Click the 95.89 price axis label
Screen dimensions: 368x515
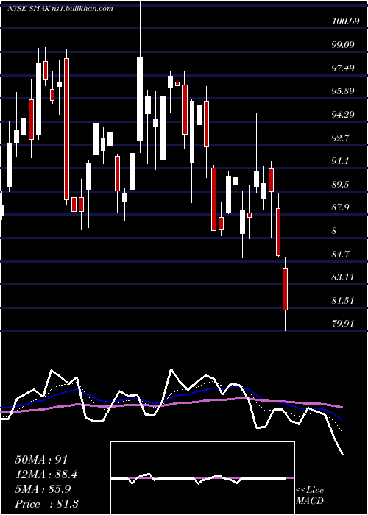344,91
